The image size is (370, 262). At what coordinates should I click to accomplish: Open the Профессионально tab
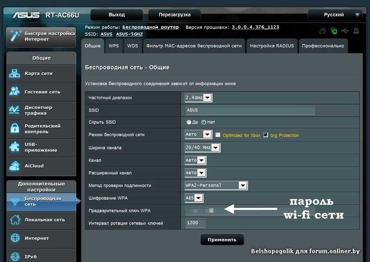click(323, 46)
